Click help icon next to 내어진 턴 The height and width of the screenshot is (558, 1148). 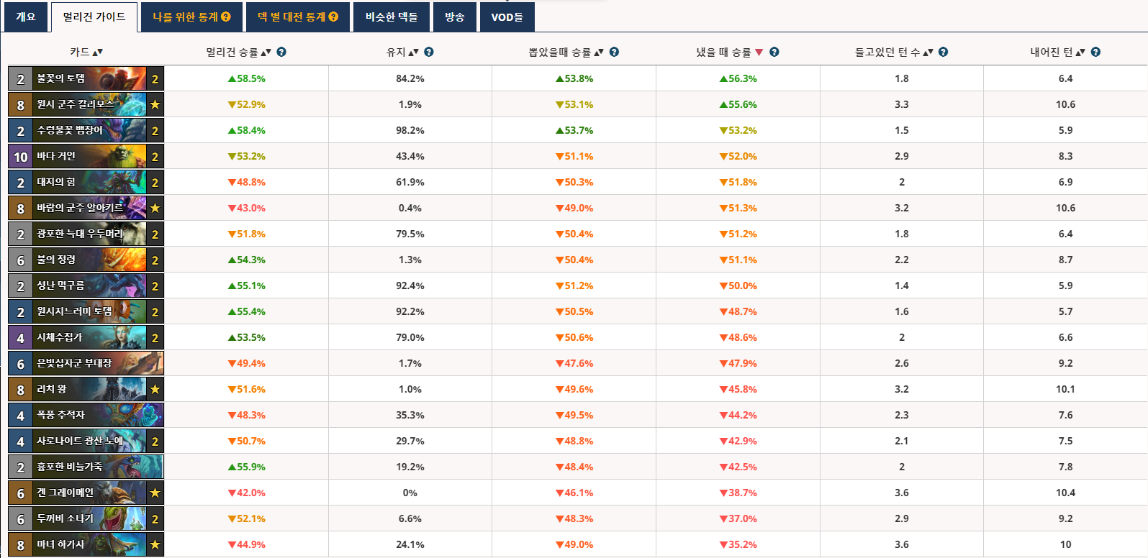pyautogui.click(x=1095, y=52)
